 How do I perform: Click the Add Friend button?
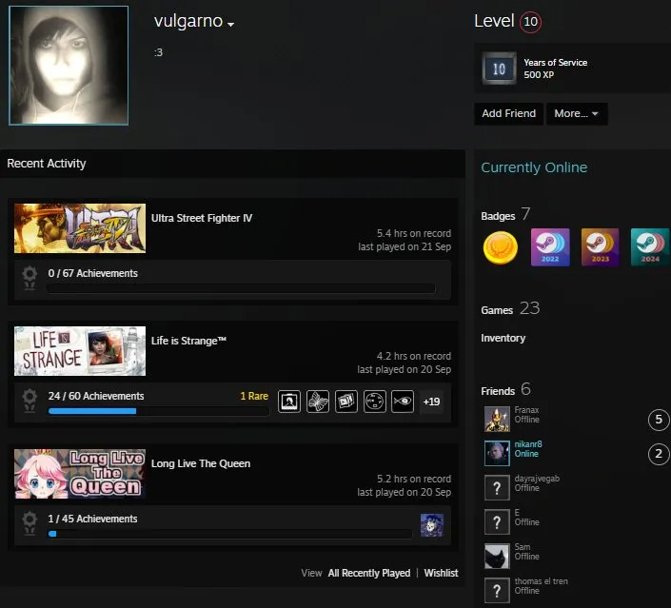tap(509, 113)
